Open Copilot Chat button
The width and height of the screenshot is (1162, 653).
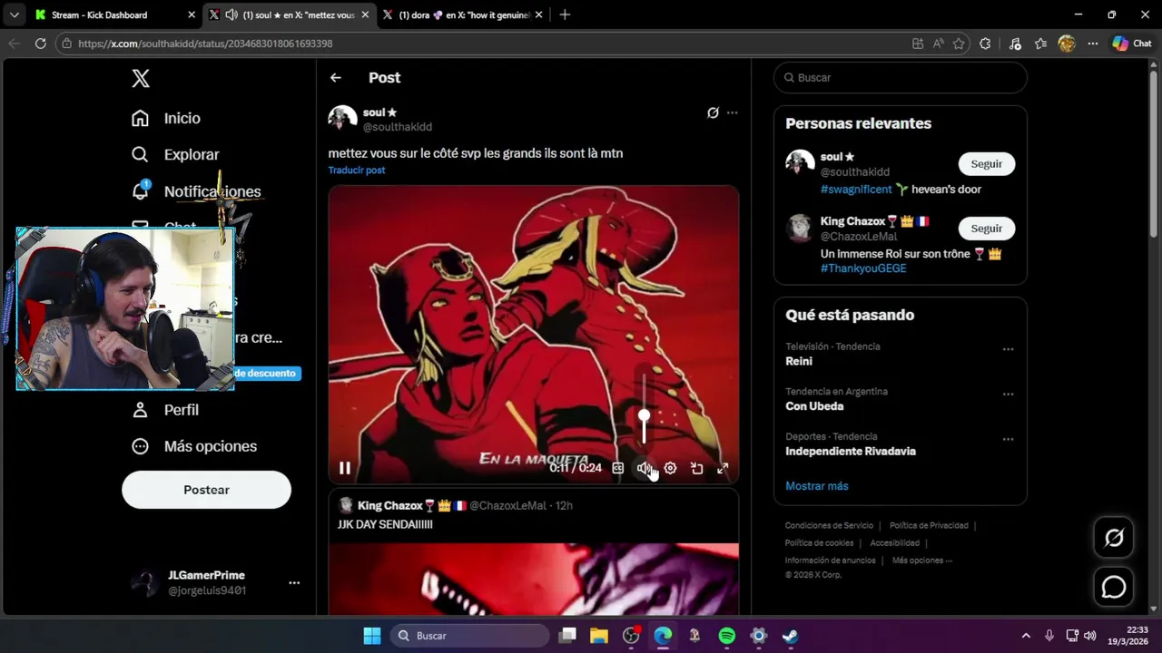click(x=1132, y=44)
